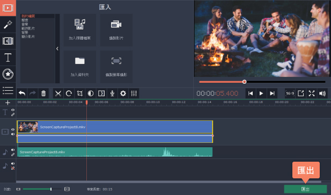This screenshot has width=331, height=195.
Task: Skip to next frame in player
Action: click(273, 93)
